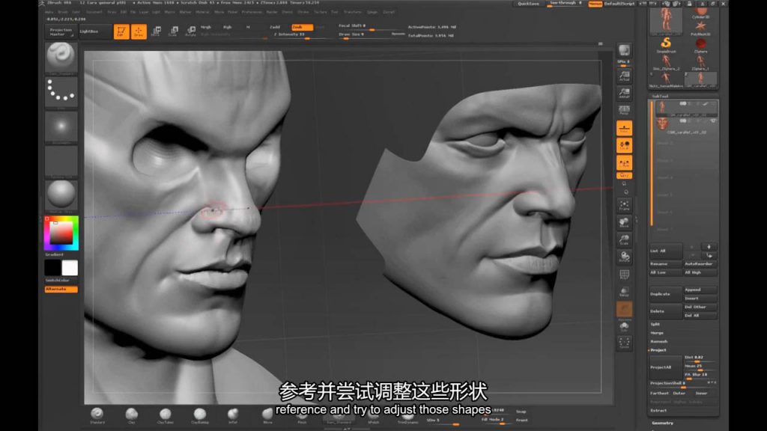This screenshot has width=767, height=431.
Task: Open the Stroke menu
Action: coord(303,12)
